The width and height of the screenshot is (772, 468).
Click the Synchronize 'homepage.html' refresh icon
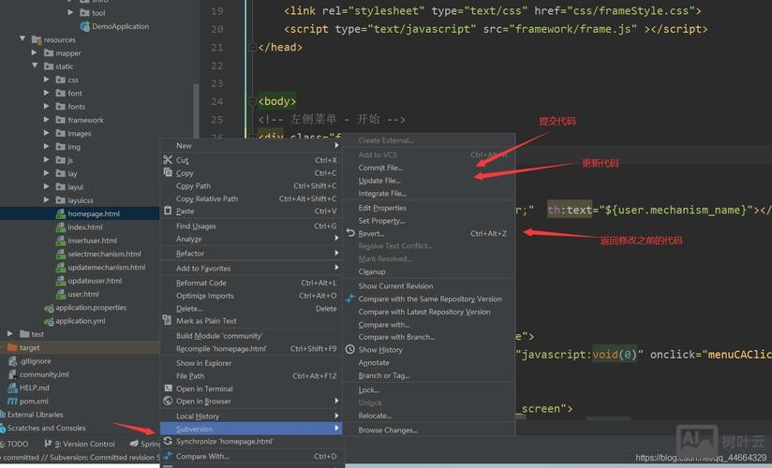pyautogui.click(x=169, y=442)
